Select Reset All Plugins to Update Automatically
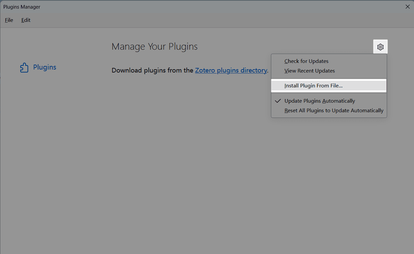 (334, 111)
